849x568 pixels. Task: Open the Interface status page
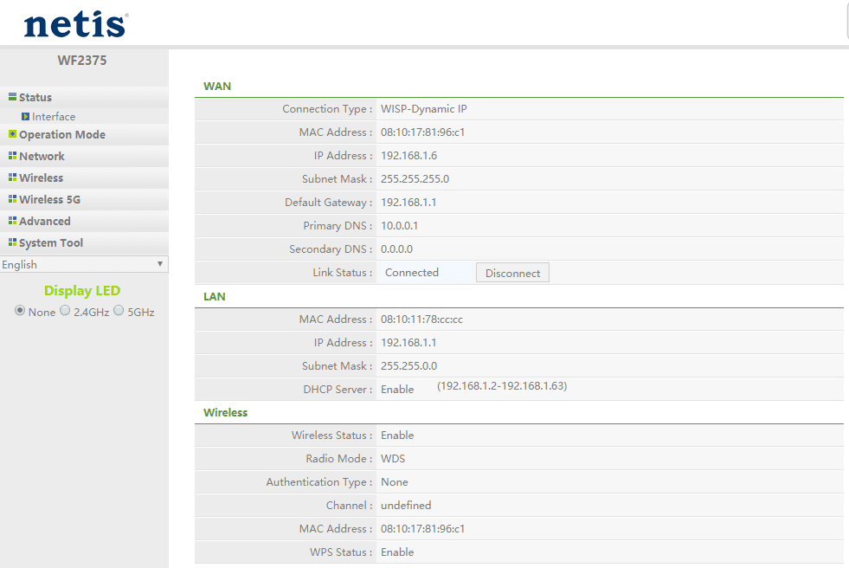pyautogui.click(x=55, y=116)
